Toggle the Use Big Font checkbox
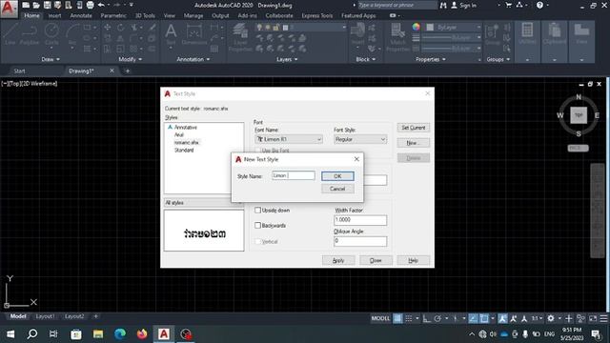The height and width of the screenshot is (343, 610). [x=257, y=151]
